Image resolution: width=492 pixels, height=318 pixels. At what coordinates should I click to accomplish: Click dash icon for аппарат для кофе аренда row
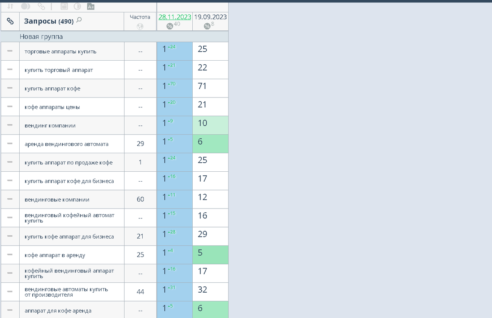(x=10, y=310)
